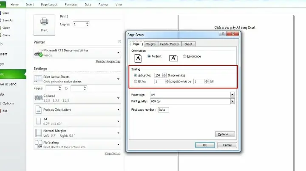
Task: Open the Print quality combo box
Action: 232,101
